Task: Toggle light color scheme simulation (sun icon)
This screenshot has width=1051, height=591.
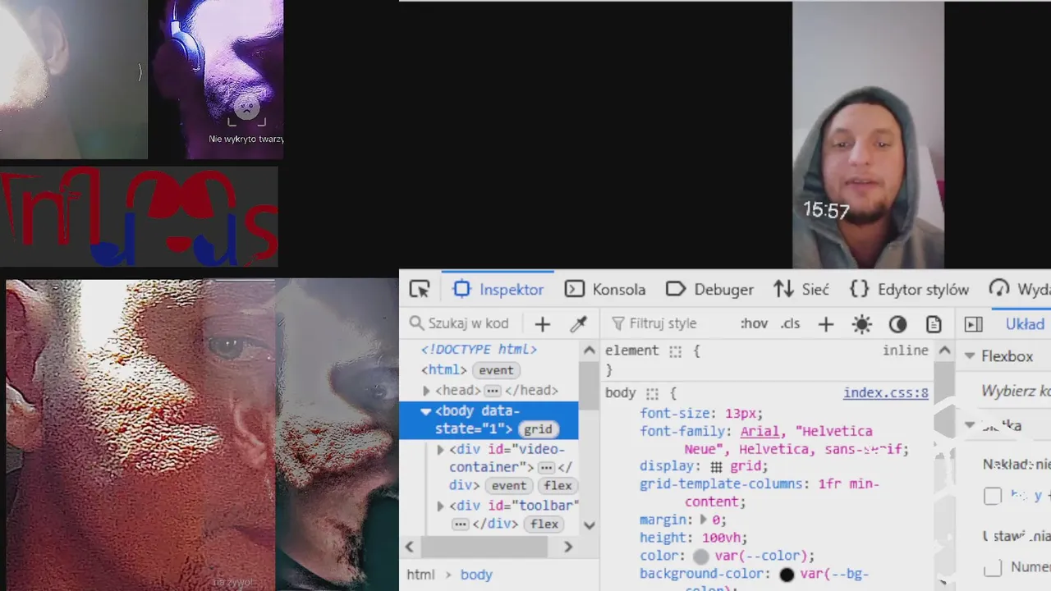Action: (x=861, y=324)
